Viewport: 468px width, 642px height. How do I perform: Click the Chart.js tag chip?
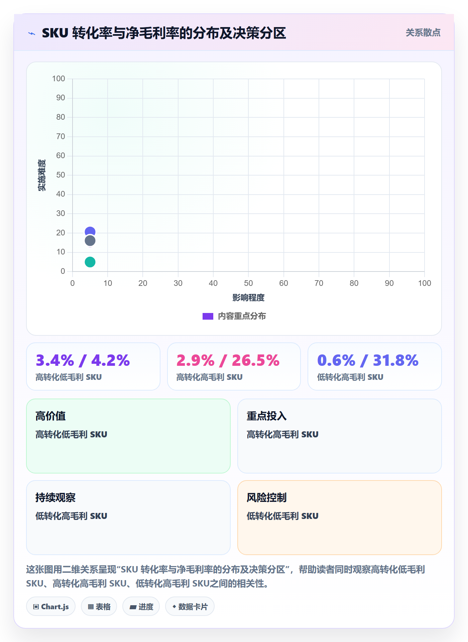pos(51,607)
